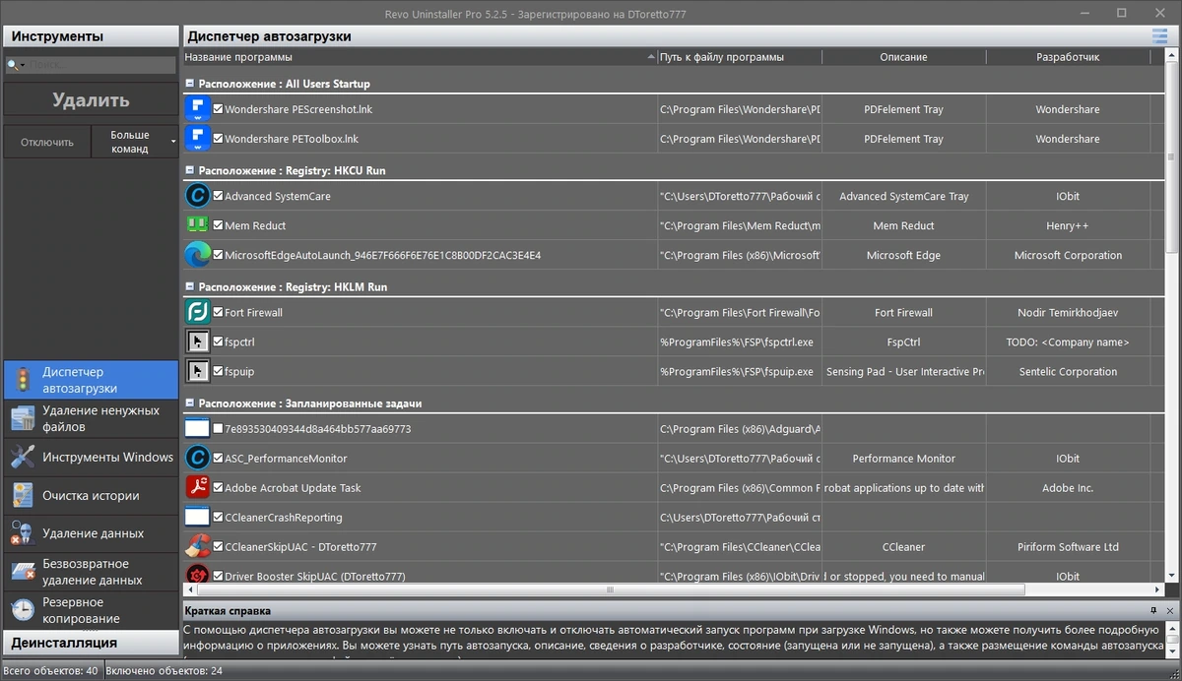Click the Sentelic Corporation developer cell
This screenshot has width=1182, height=681.
click(x=1068, y=372)
